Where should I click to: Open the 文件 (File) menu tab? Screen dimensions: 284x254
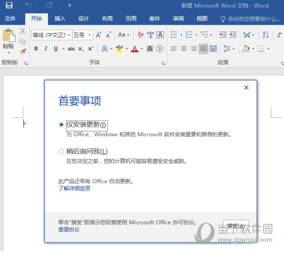click(x=10, y=18)
